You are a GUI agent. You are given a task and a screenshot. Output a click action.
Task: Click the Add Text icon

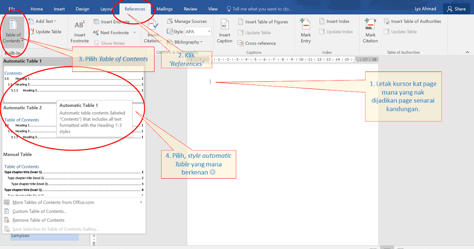(31, 21)
